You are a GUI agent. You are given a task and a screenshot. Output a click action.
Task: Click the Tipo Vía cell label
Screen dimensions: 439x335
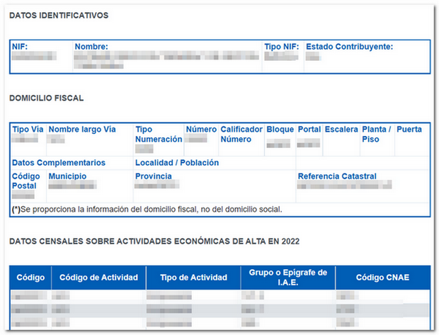[28, 130]
